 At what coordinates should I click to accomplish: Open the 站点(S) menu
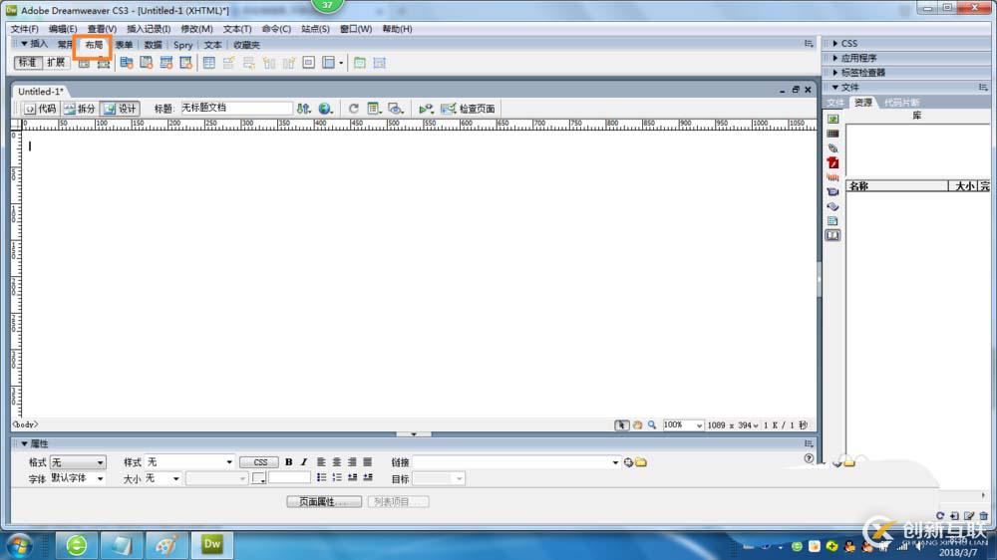(315, 29)
